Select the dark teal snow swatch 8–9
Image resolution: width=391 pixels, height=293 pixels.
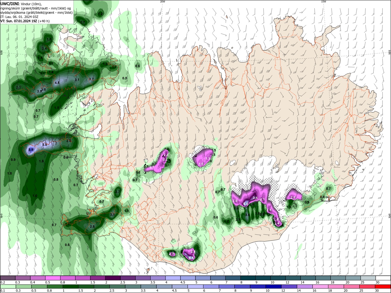[x=248, y=278]
